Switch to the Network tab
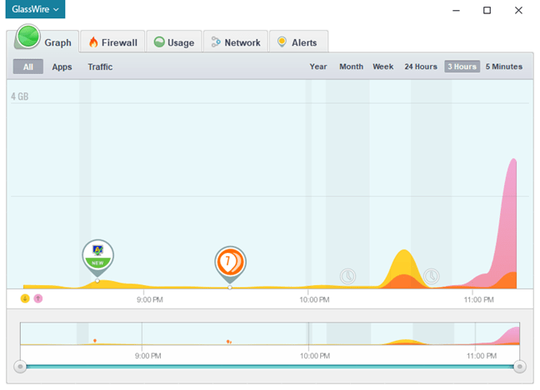The width and height of the screenshot is (540, 390). click(x=236, y=42)
